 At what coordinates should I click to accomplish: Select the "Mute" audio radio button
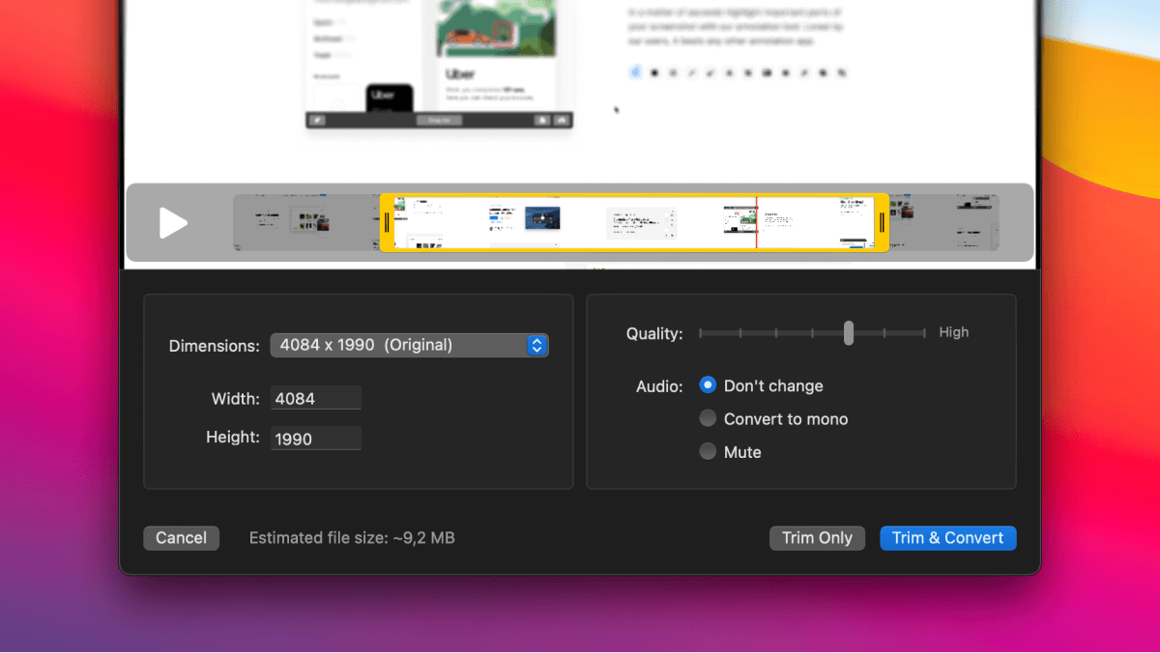click(x=708, y=451)
